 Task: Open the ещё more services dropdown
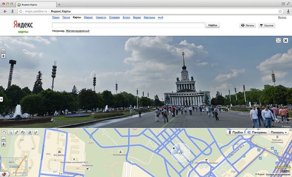coord(160,17)
